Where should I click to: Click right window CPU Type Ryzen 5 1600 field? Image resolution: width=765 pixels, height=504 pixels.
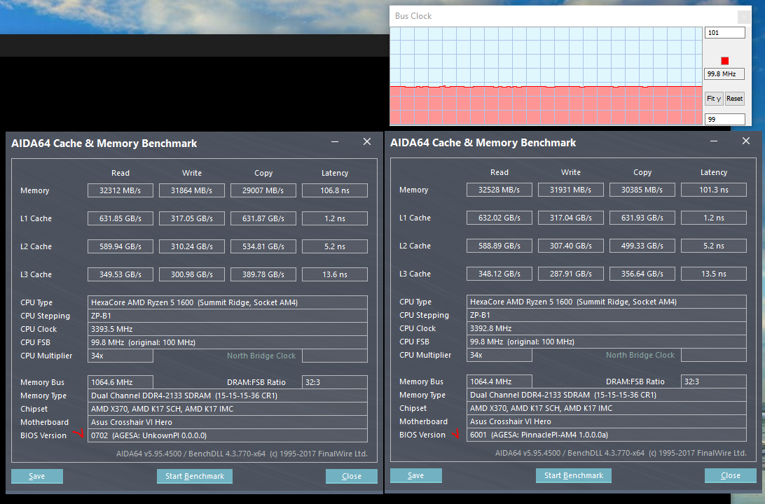[607, 302]
